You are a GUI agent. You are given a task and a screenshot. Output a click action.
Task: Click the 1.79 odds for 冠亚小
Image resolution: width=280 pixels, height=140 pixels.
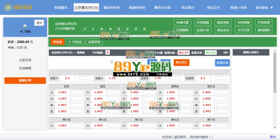(x=112, y=78)
